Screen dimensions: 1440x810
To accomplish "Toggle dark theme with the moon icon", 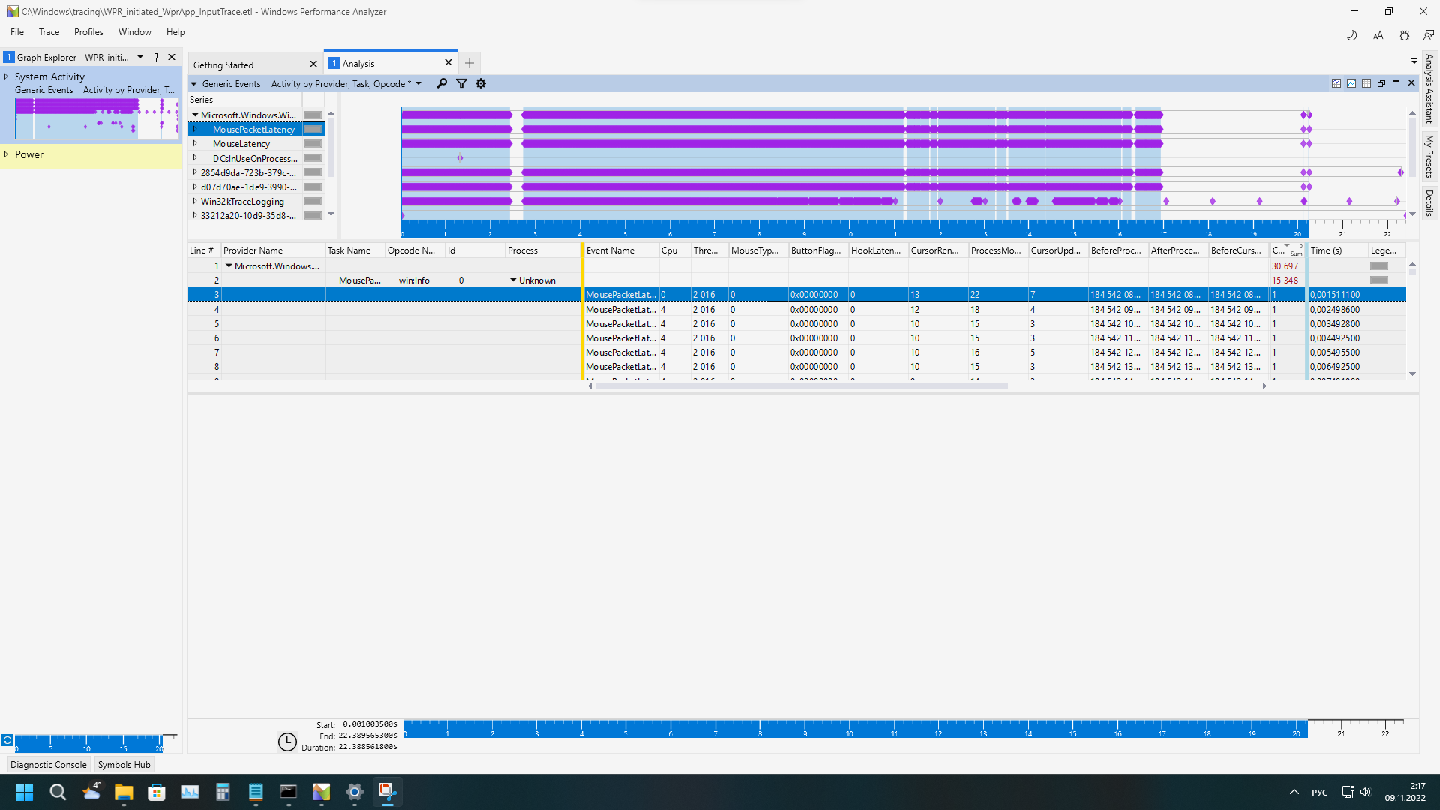I will (x=1352, y=35).
